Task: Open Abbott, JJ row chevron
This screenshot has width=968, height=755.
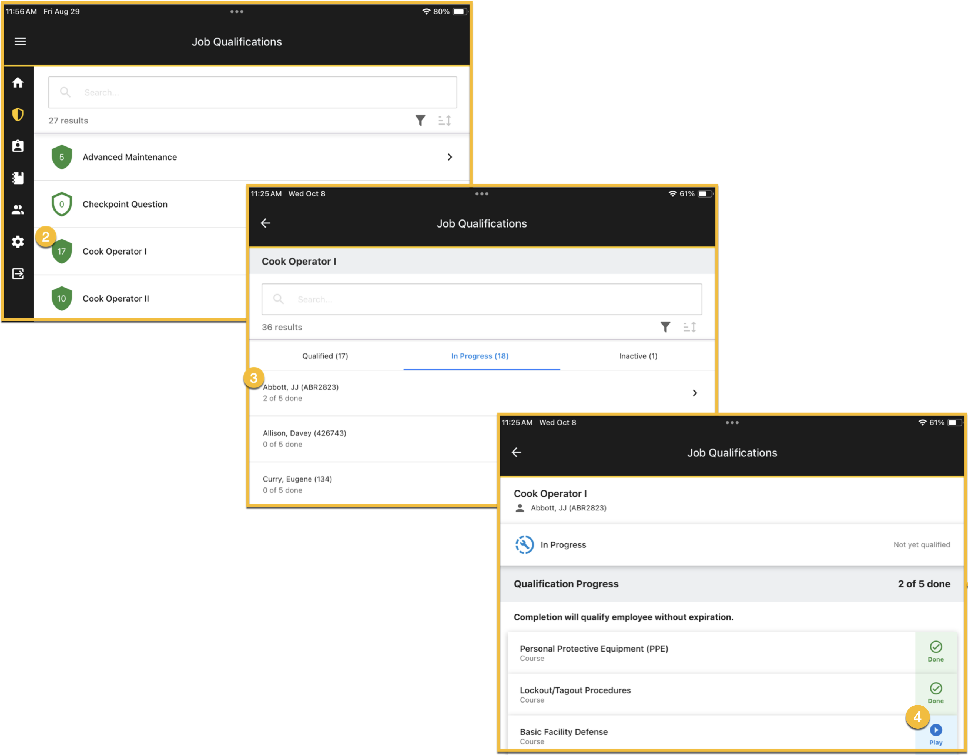Action: coord(694,393)
